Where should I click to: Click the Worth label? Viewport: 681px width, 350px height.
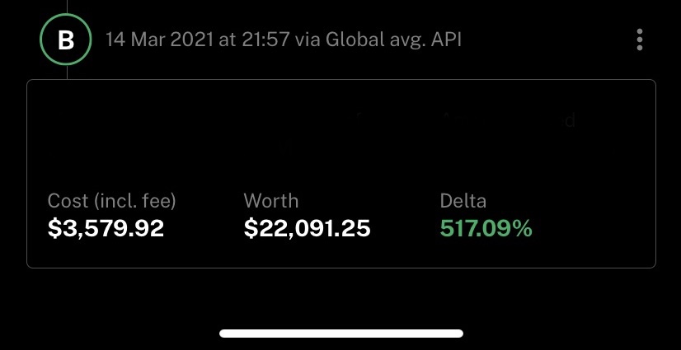[x=271, y=201]
